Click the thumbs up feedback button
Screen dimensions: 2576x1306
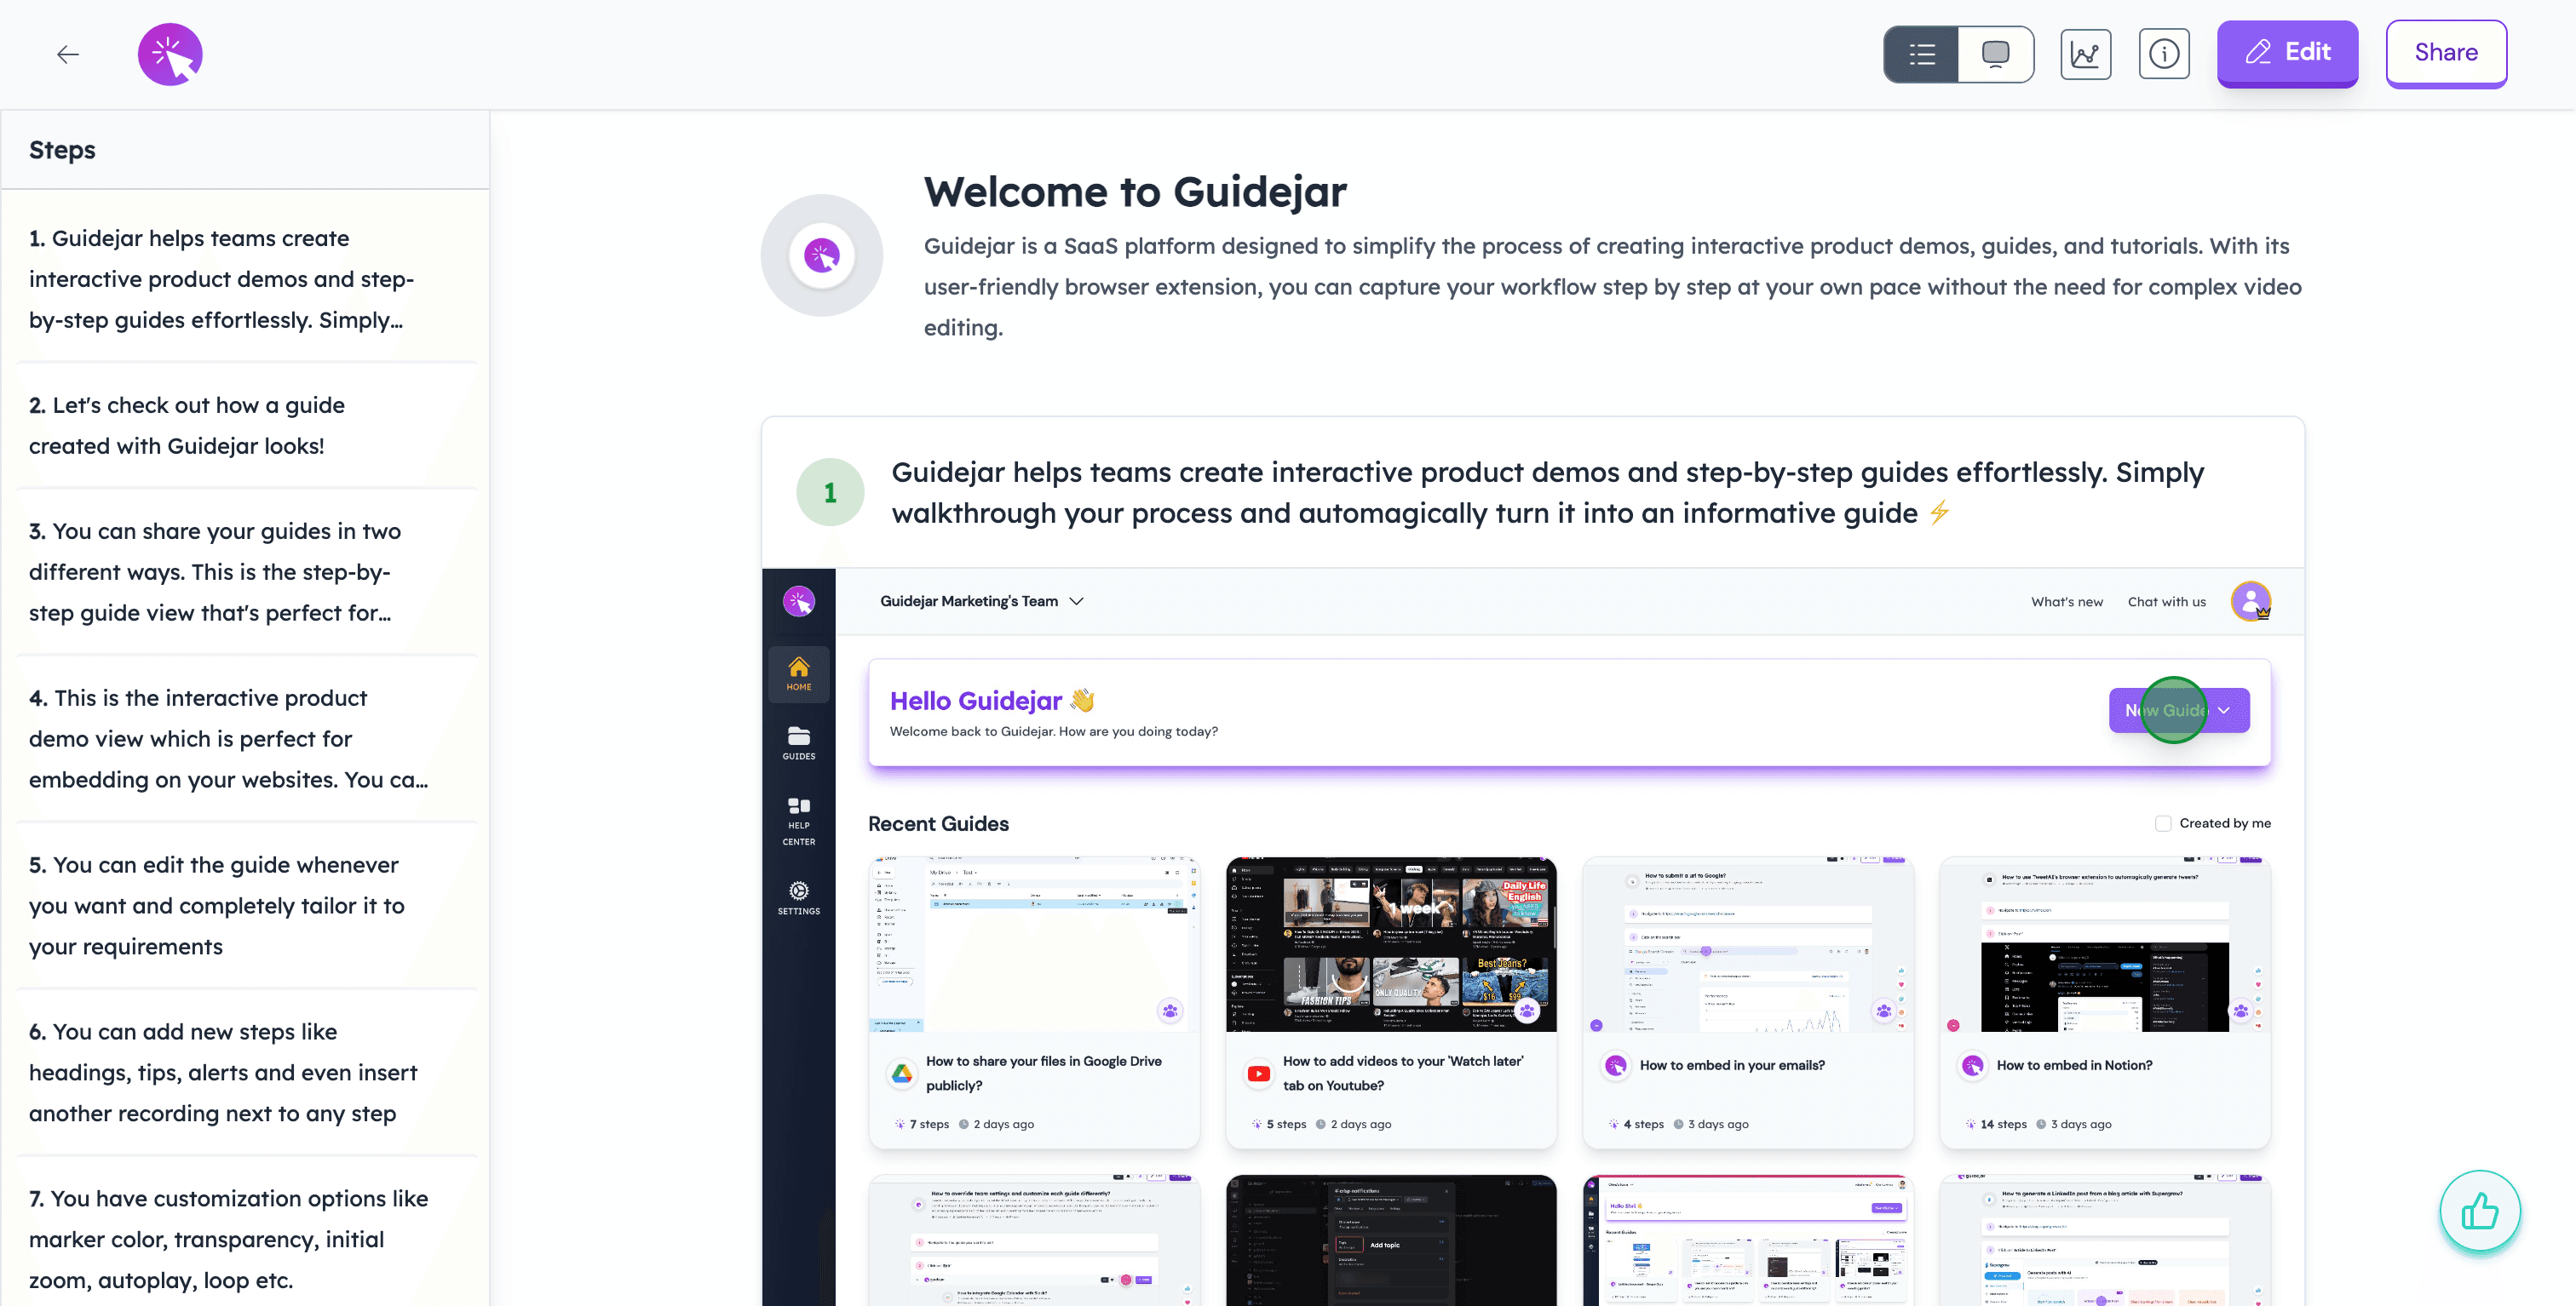click(x=2481, y=1211)
